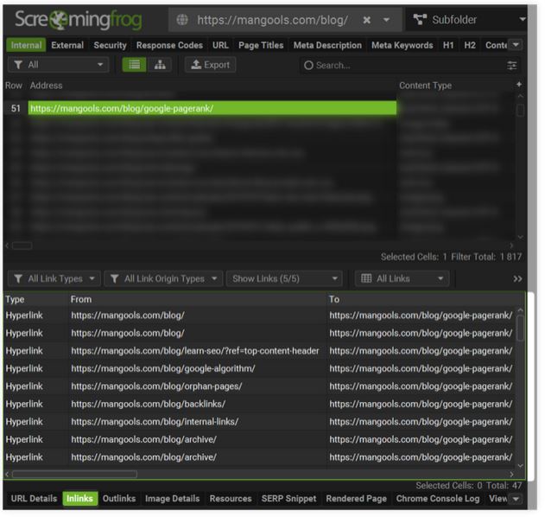Viewport: 545px width, 517px height.
Task: Click the horizontal scrollbar of inlinks table
Action: 74,475
